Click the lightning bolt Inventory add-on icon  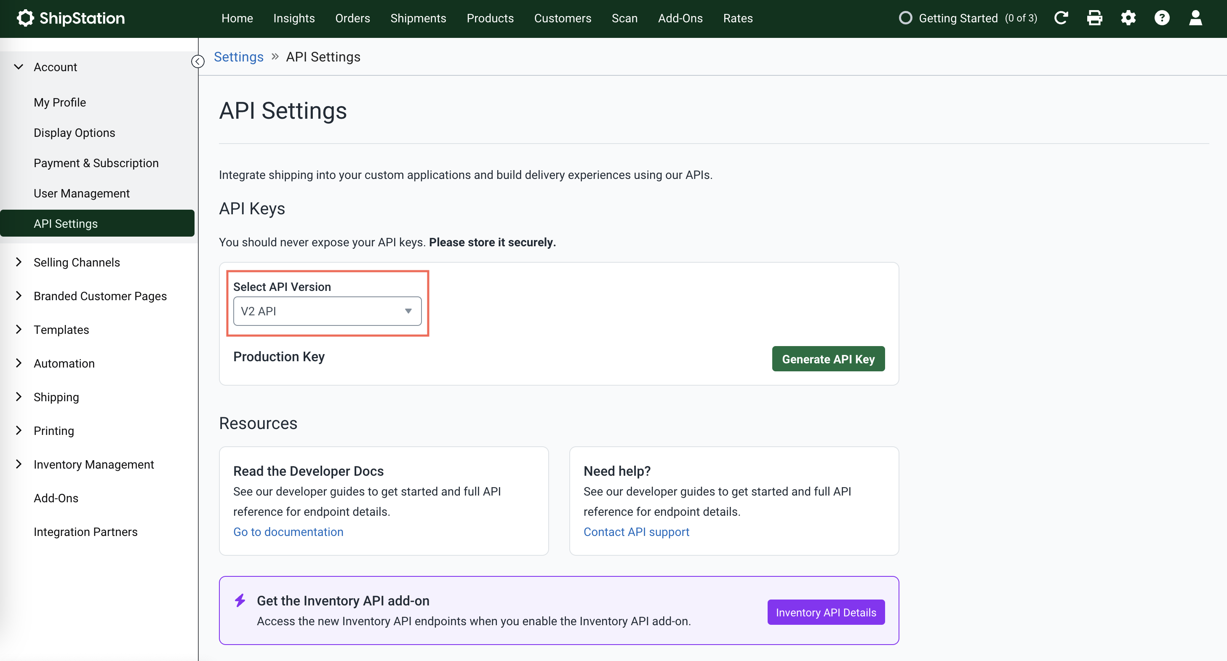pos(240,600)
